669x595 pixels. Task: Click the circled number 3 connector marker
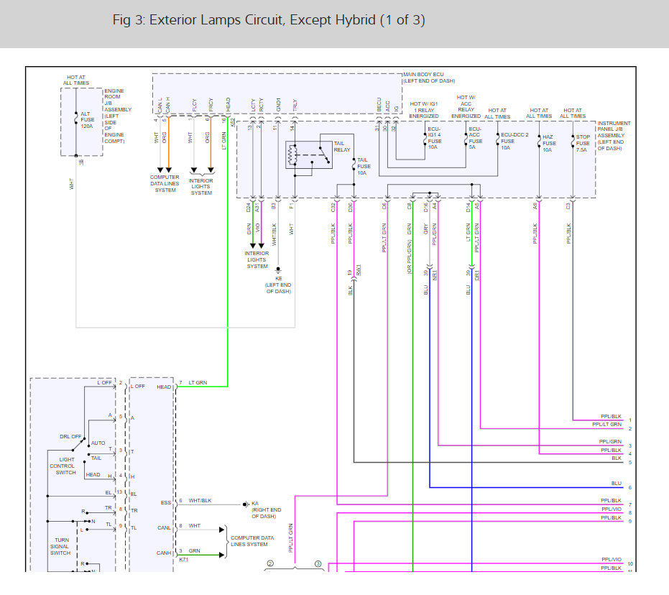click(318, 563)
